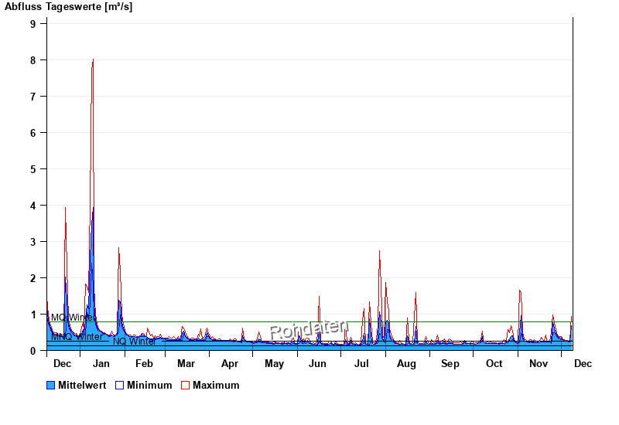619x425 pixels.
Task: Click the highest January maximum peak
Action: coord(93,60)
